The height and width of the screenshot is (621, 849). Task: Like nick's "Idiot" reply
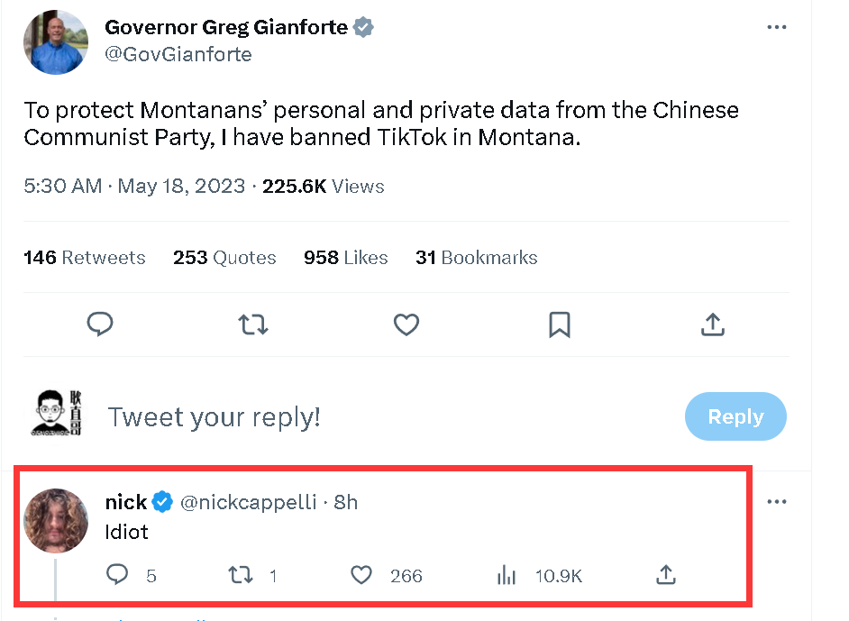coord(361,575)
